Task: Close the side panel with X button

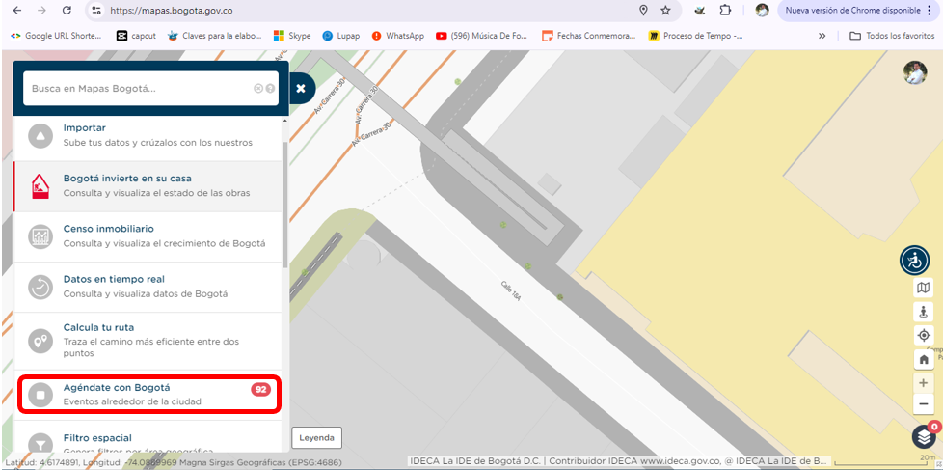Action: point(301,88)
